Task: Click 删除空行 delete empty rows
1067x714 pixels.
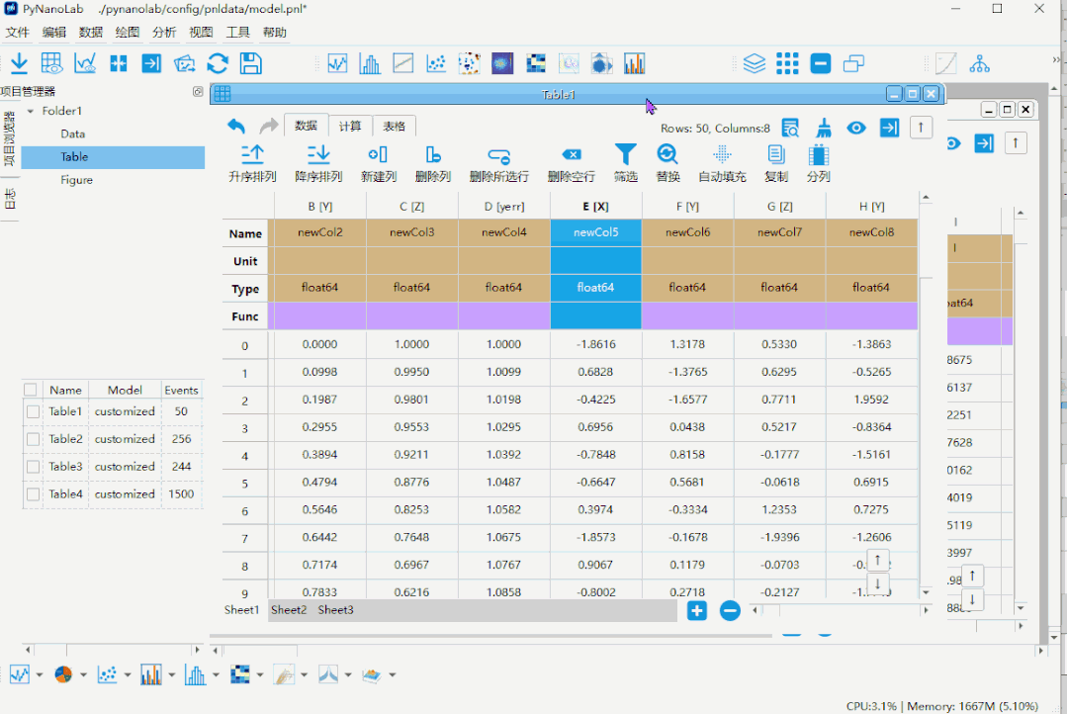Action: (x=571, y=164)
